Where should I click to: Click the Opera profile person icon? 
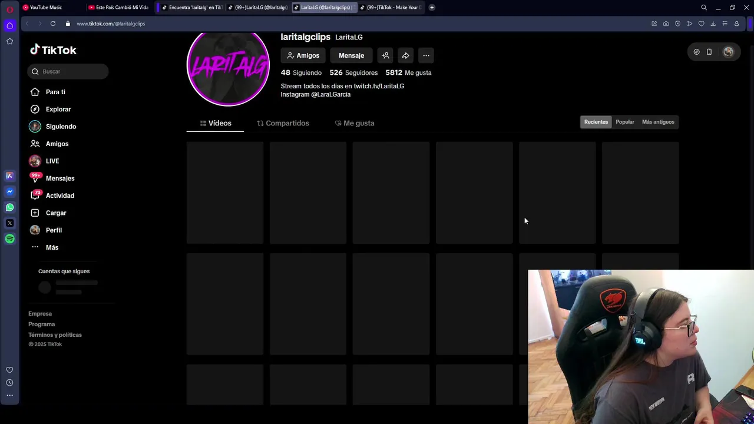(x=736, y=24)
